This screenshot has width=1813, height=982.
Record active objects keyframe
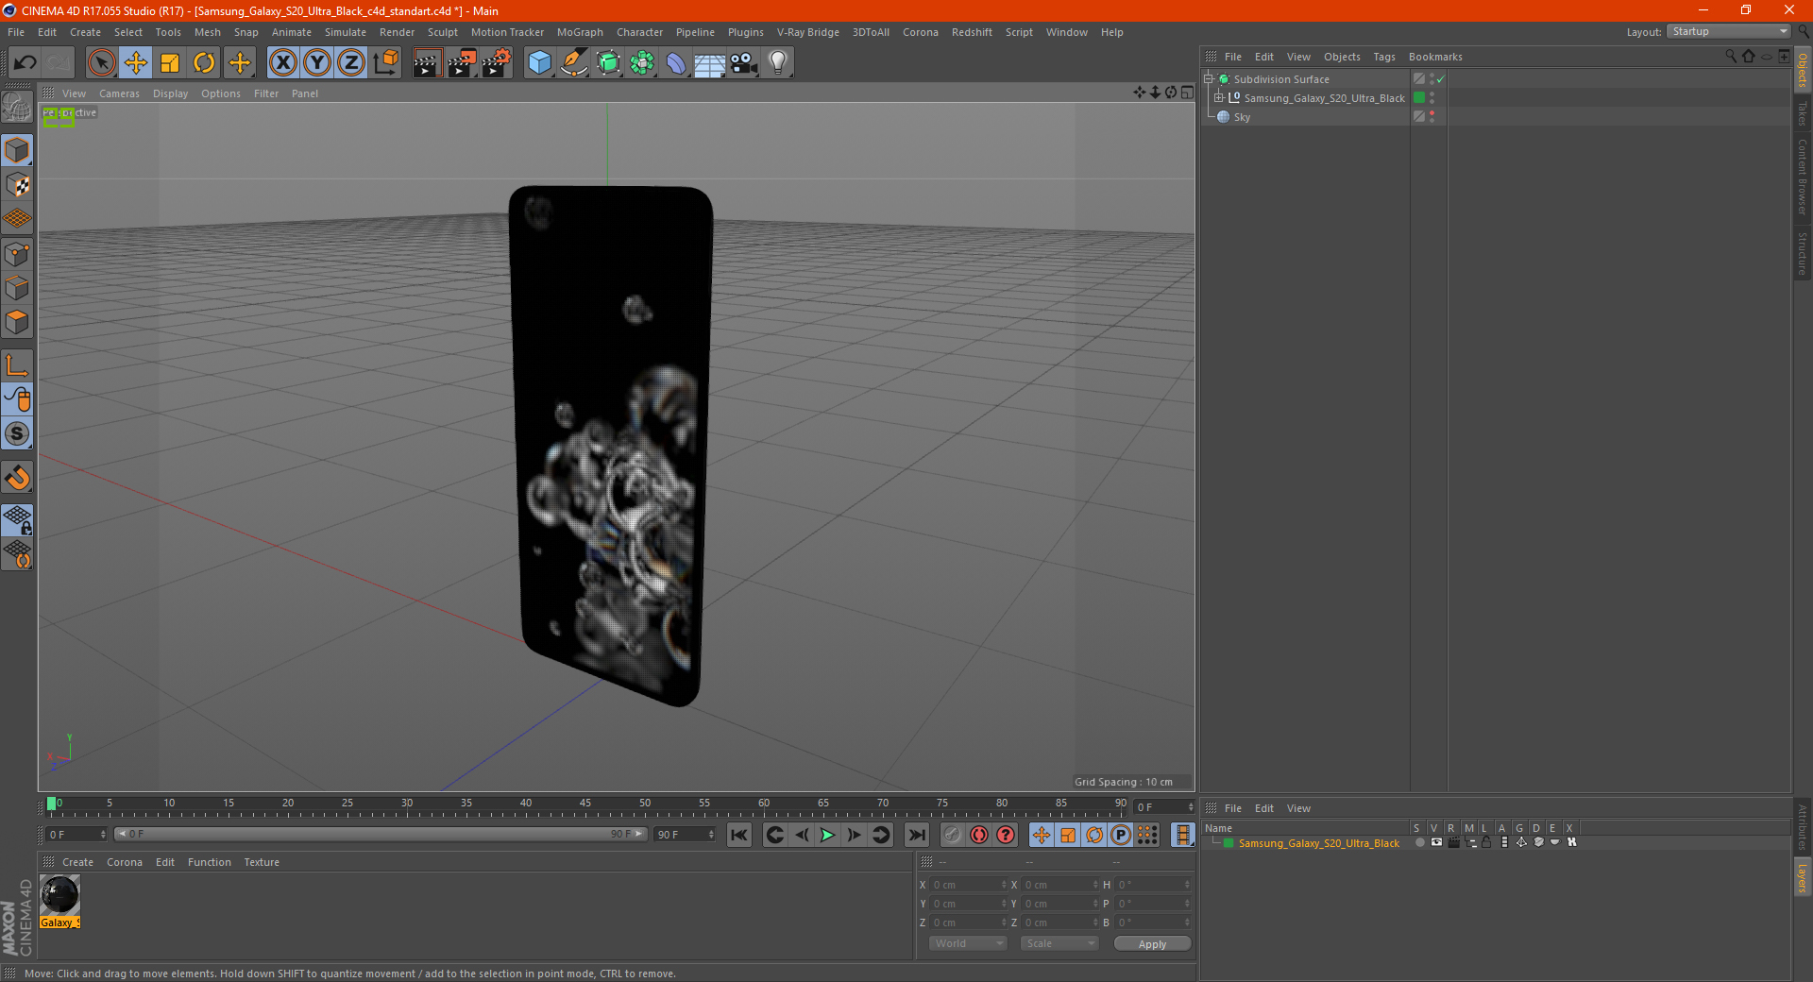pyautogui.click(x=952, y=835)
